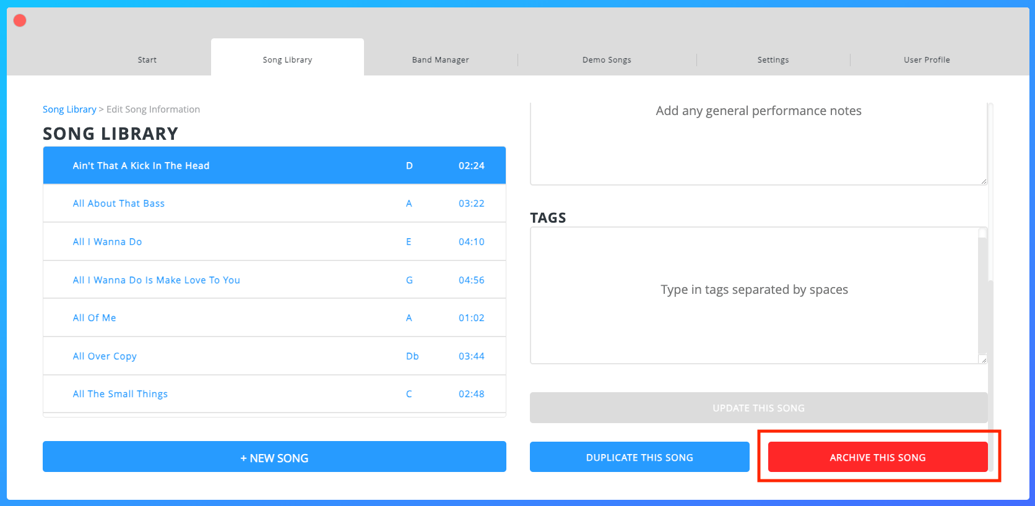Image resolution: width=1035 pixels, height=506 pixels.
Task: Choose the song All I Wanna Do
Action: (107, 242)
